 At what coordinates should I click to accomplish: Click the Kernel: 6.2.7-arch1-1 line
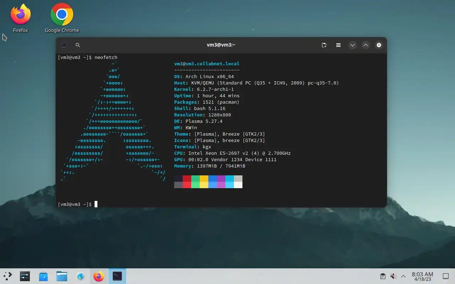pyautogui.click(x=204, y=89)
